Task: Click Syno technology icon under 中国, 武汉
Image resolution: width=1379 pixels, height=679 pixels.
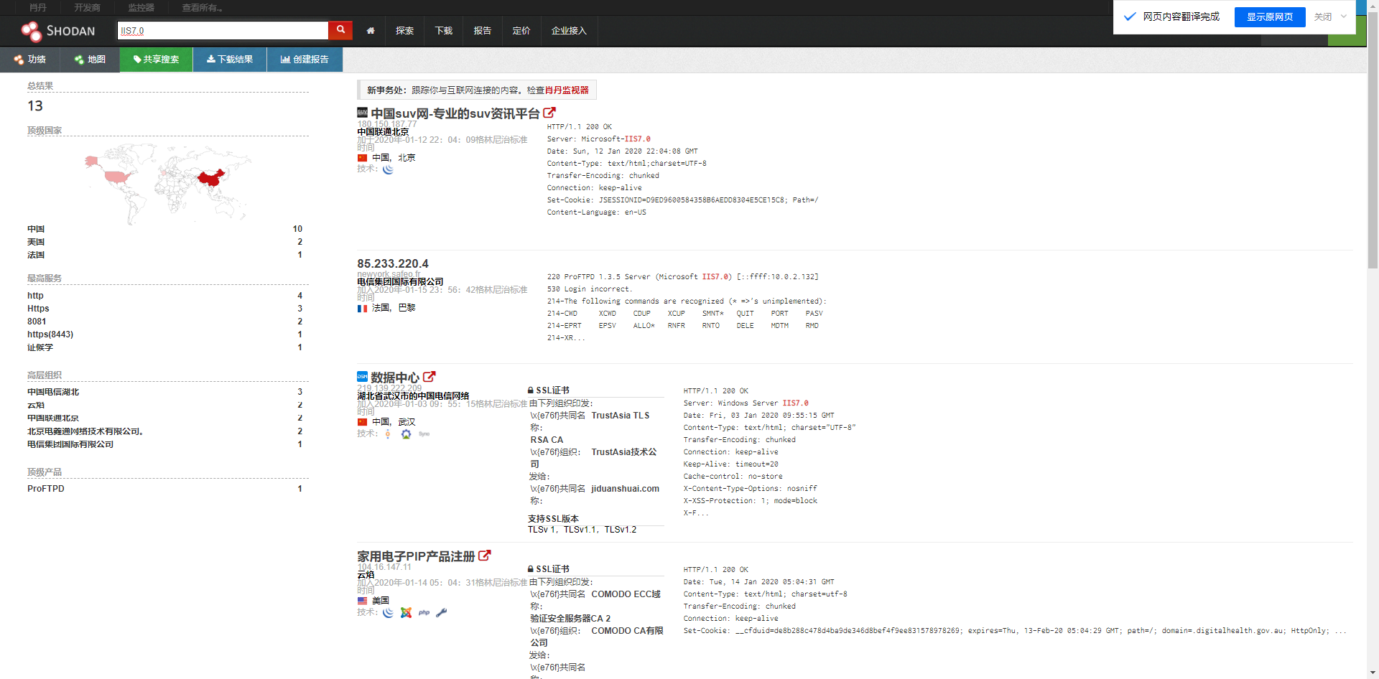Action: tap(424, 434)
